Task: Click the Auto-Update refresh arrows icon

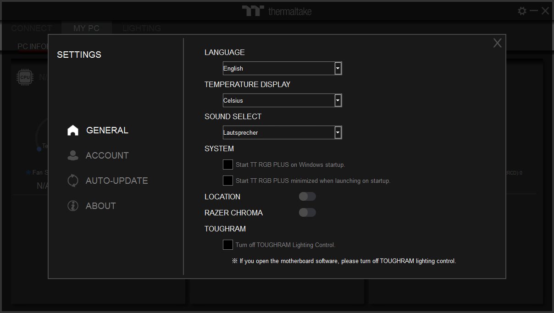Action: [73, 181]
